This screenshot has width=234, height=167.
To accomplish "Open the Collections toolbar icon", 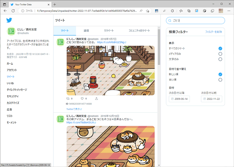I will coord(189,11).
